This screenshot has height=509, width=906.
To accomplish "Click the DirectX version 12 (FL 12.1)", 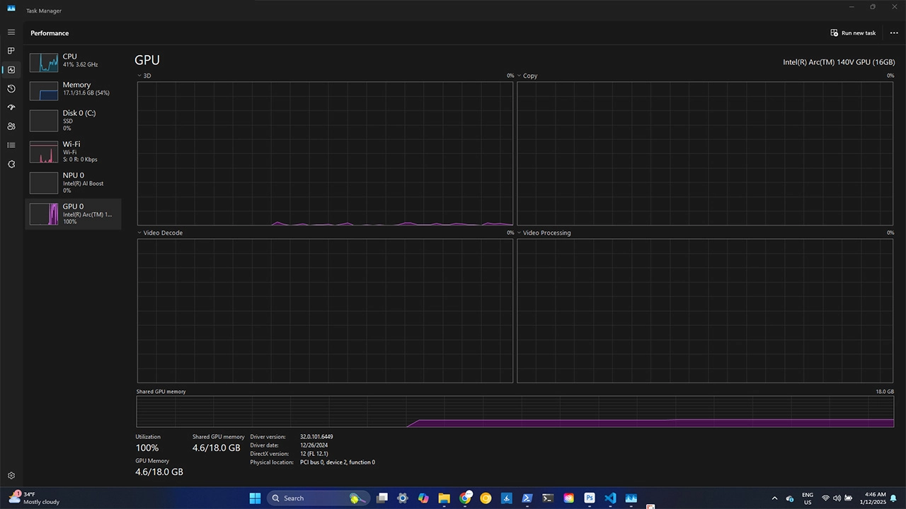I will tap(314, 454).
